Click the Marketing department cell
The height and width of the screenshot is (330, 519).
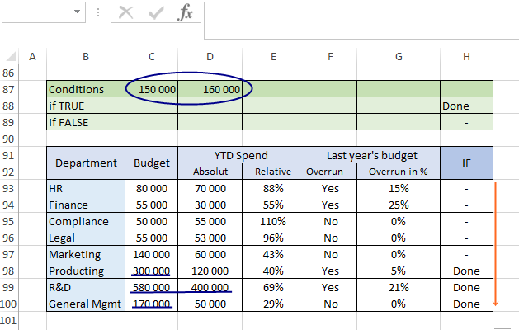[x=86, y=254]
